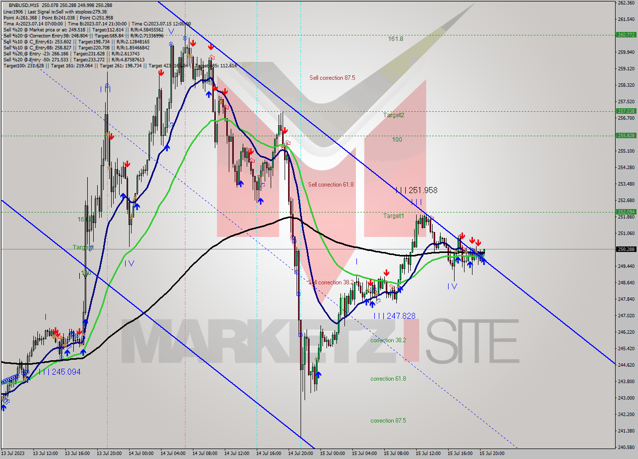Click the 247.840 price axis value
Image resolution: width=638 pixels, height=459 pixels.
[626, 299]
